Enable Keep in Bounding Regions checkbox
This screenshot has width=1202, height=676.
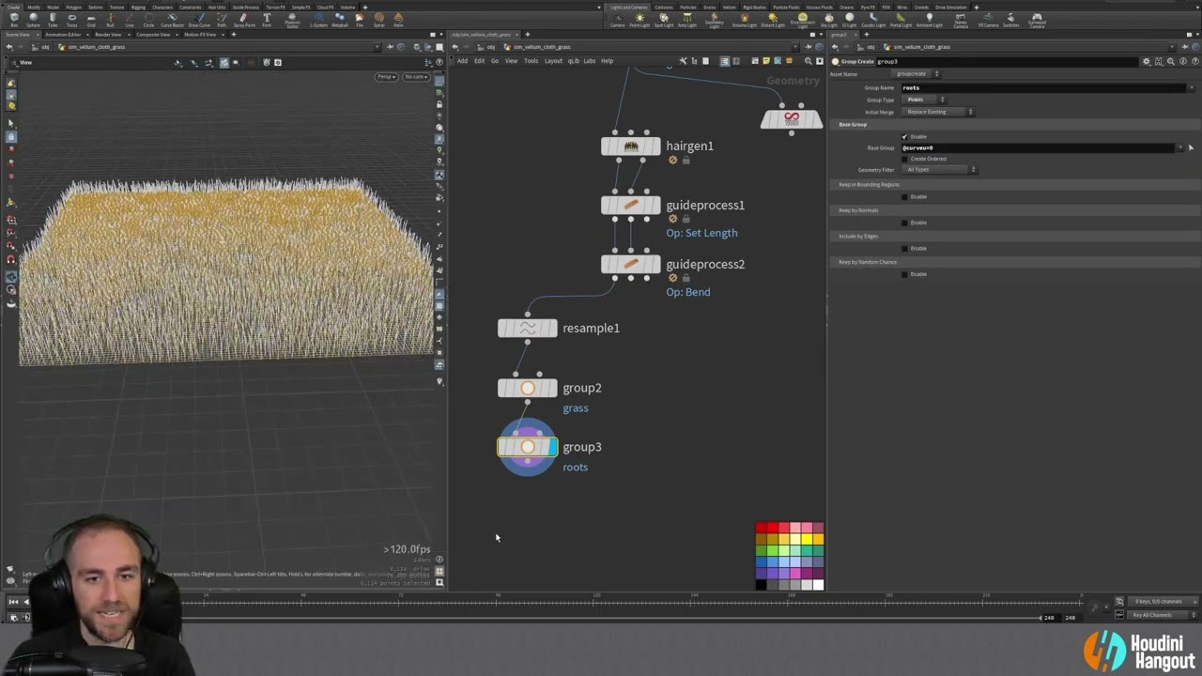[x=905, y=196]
